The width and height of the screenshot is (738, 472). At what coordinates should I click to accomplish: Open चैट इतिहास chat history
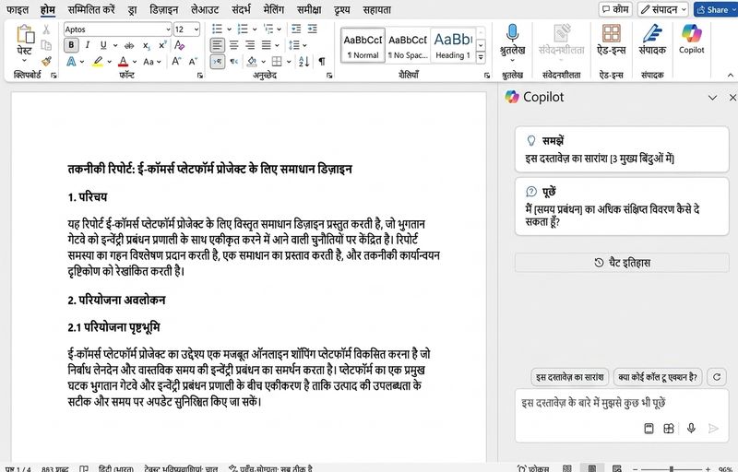(622, 263)
